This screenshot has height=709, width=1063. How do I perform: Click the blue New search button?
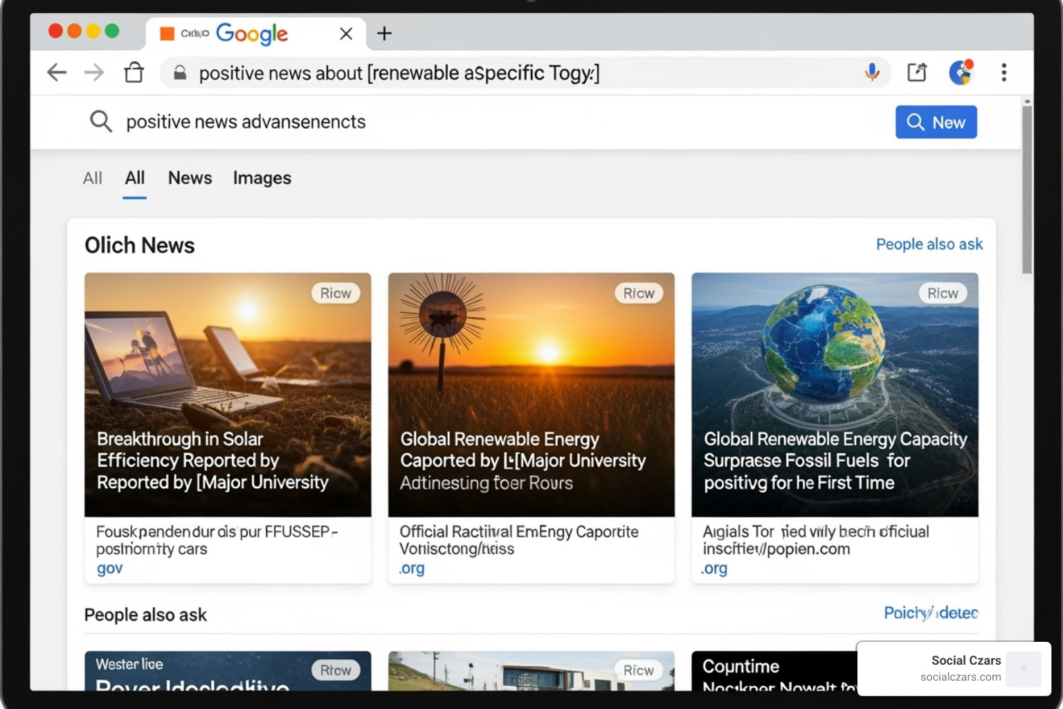936,122
